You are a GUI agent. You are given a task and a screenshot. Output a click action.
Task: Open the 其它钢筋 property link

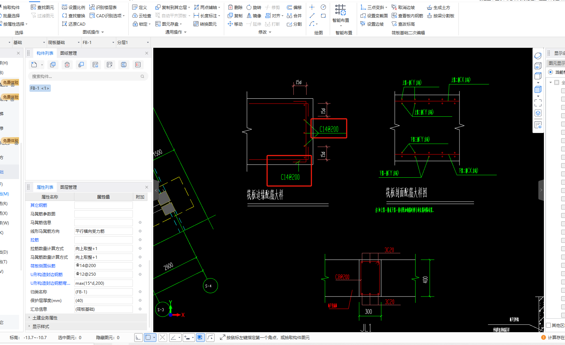pyautogui.click(x=39, y=205)
